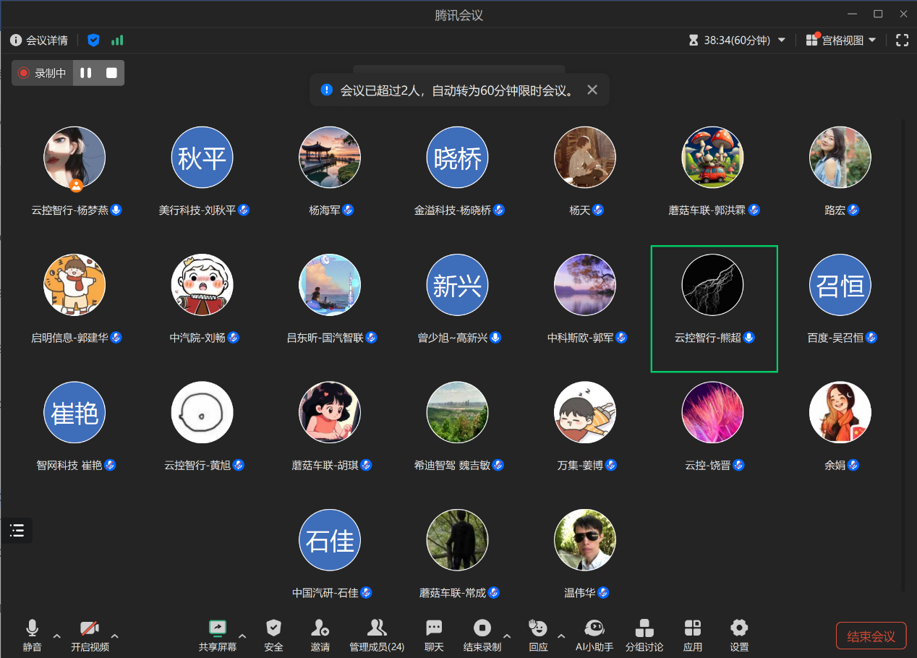This screenshot has height=658, width=917.
Task: Open the Apps (应用) icon
Action: 693,628
